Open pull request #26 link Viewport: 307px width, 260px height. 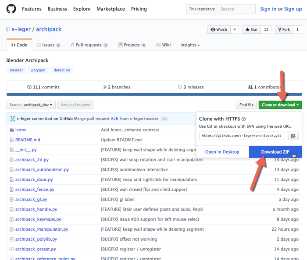114,119
